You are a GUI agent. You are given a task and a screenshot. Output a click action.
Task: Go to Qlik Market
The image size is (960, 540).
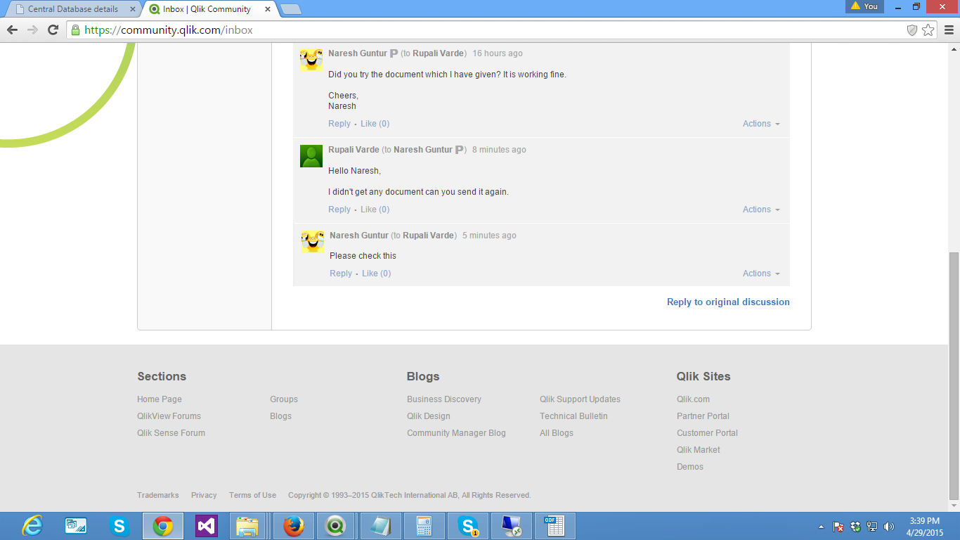point(699,450)
